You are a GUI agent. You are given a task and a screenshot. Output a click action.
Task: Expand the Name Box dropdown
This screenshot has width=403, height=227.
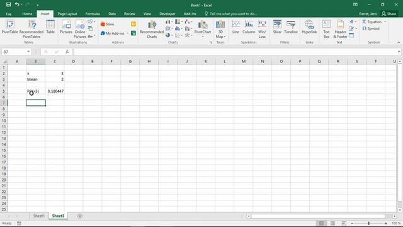pos(28,52)
